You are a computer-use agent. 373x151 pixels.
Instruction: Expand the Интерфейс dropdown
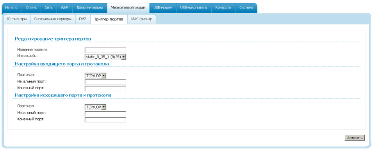click(x=105, y=57)
